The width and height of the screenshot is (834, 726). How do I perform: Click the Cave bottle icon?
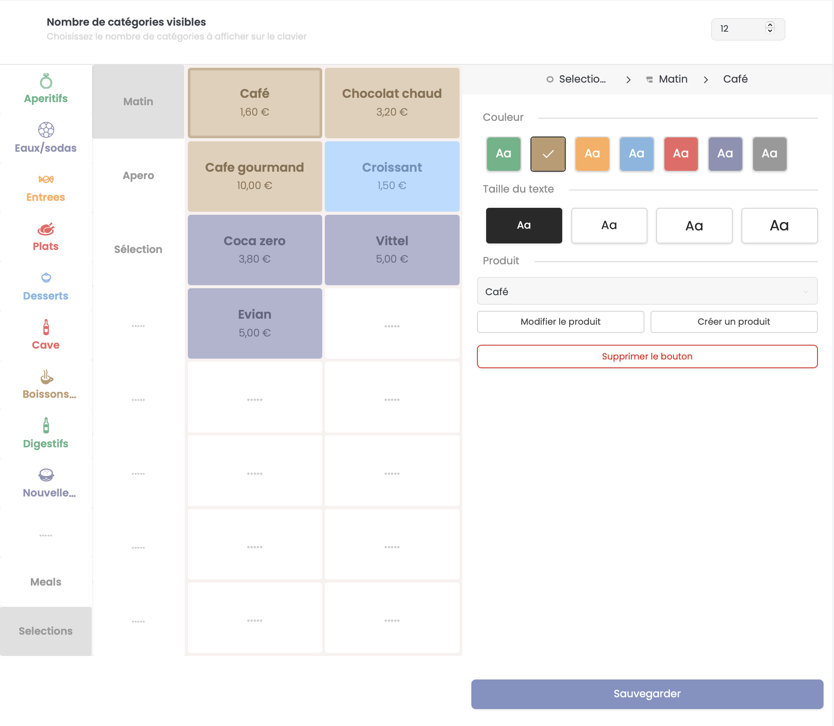pos(46,327)
